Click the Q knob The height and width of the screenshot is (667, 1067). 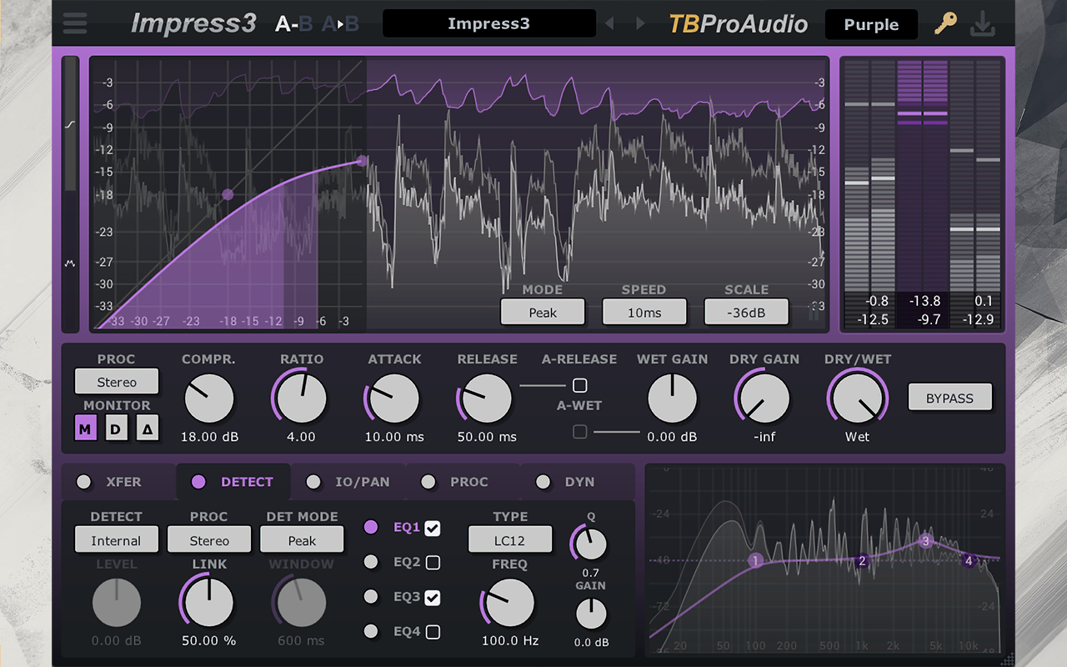(591, 544)
